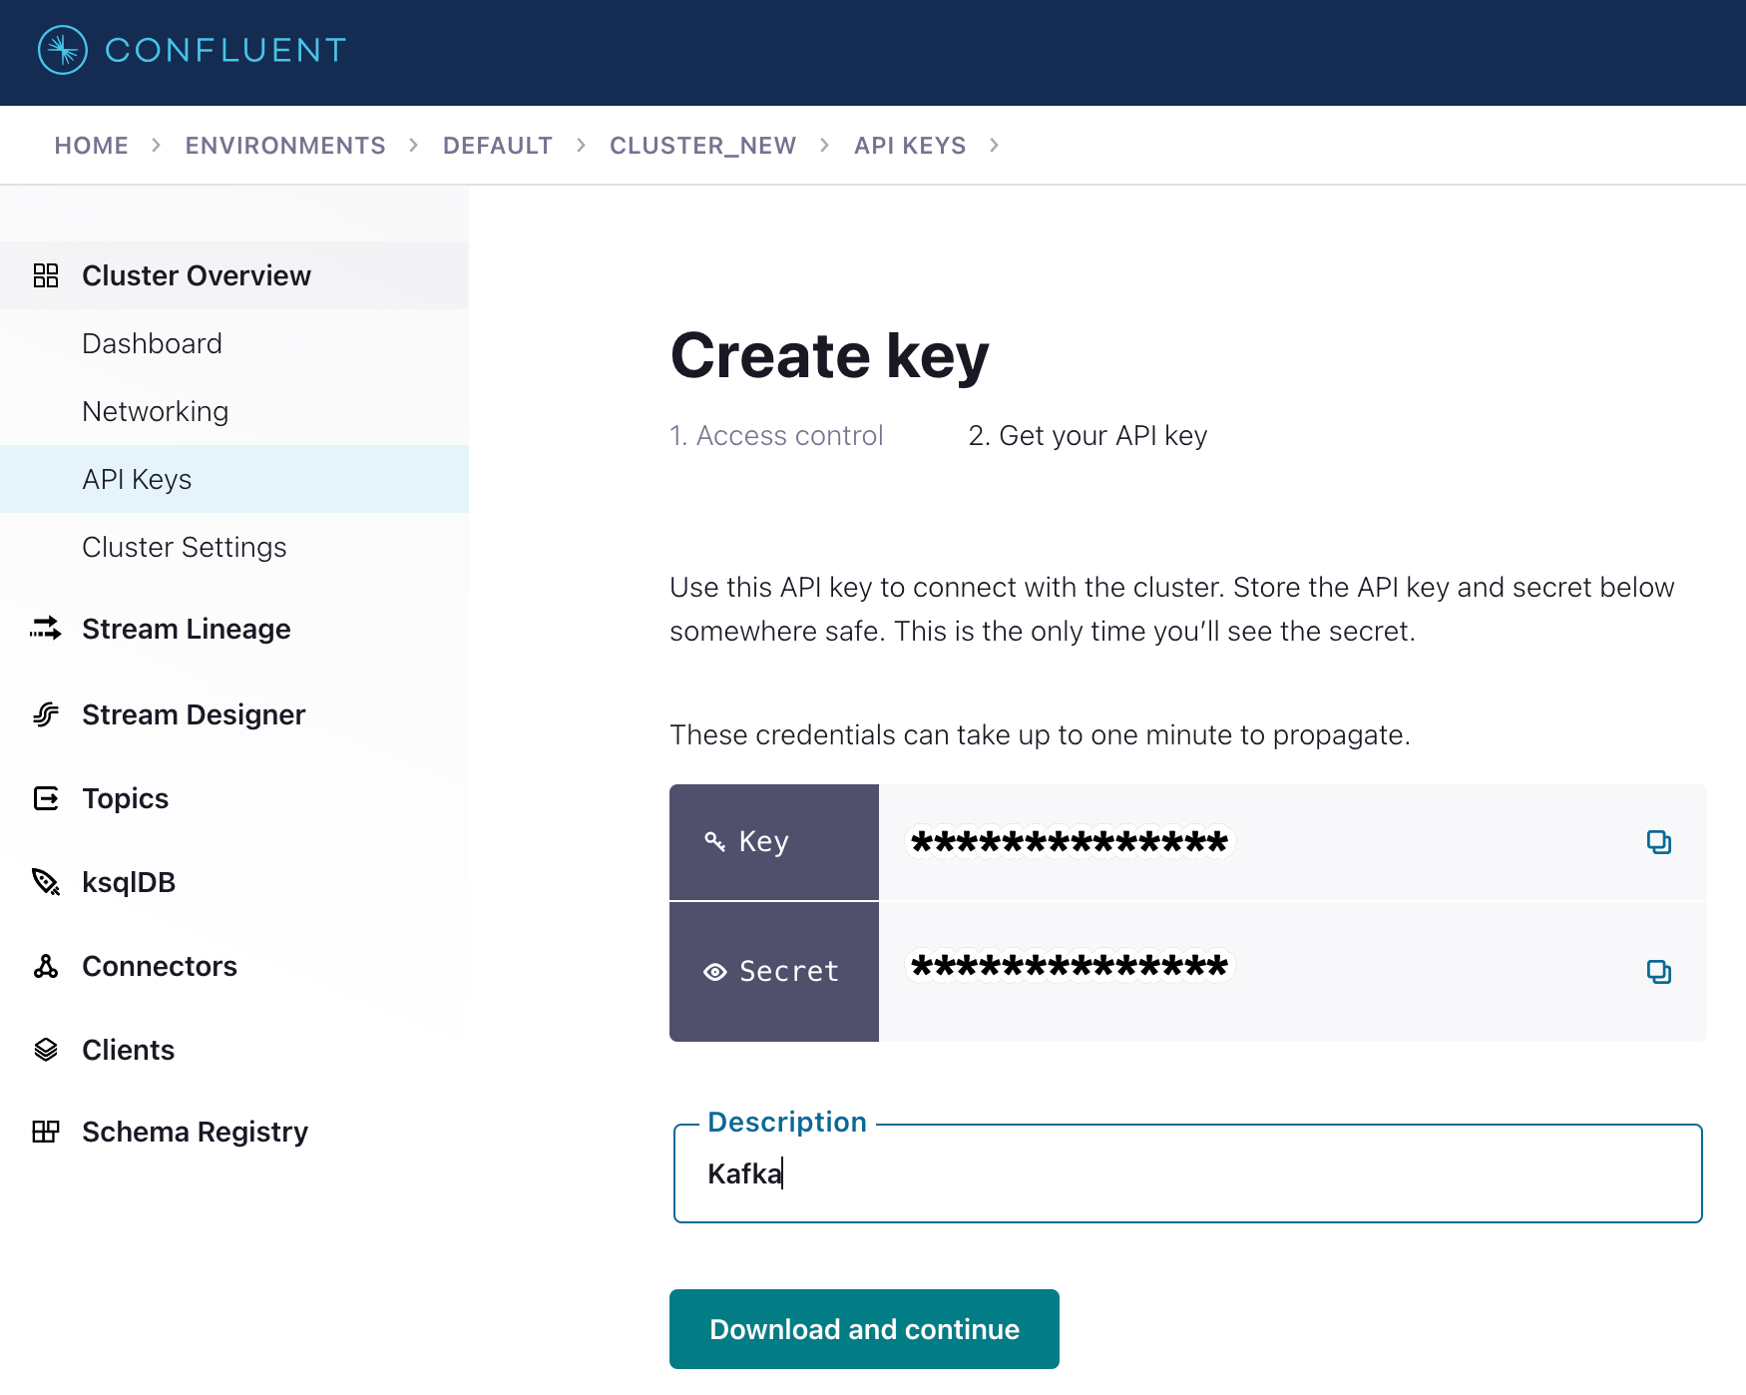Click chevron after API KEYS breadcrumb
Image resolution: width=1746 pixels, height=1395 pixels.
[x=995, y=146]
